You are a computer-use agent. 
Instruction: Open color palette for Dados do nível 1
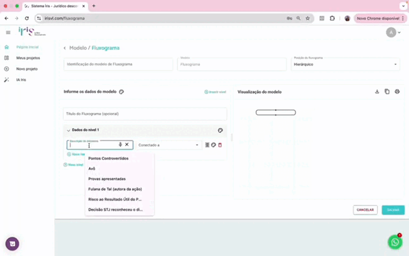click(220, 130)
